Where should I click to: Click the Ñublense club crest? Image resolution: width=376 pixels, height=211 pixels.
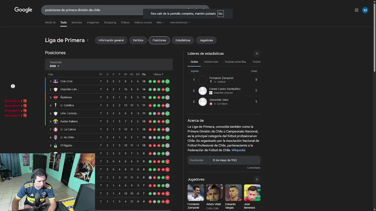56,97
